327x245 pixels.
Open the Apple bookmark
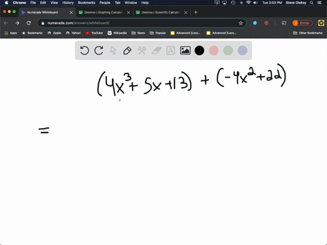click(x=54, y=33)
